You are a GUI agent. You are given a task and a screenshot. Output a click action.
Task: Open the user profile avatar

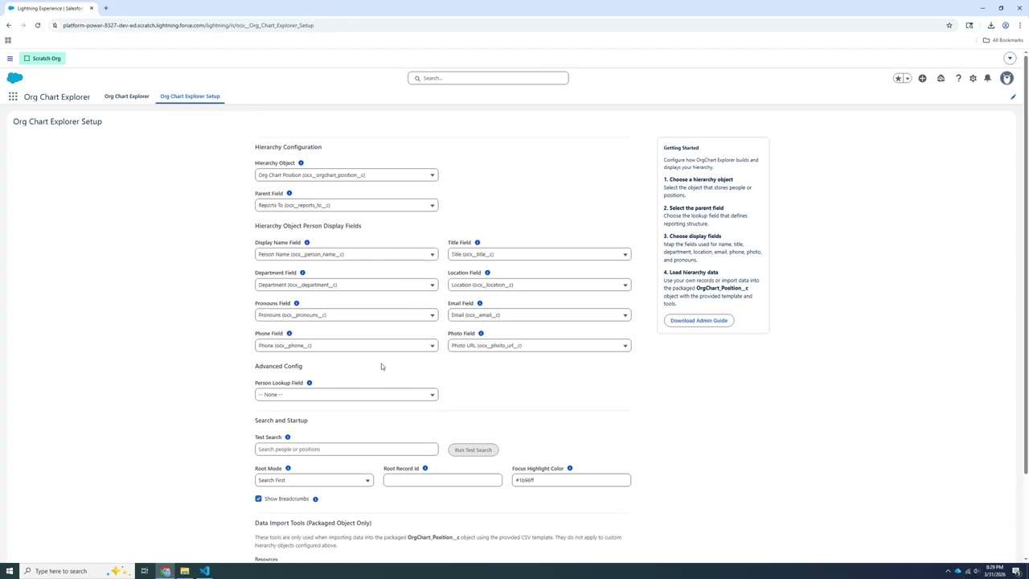[1006, 78]
